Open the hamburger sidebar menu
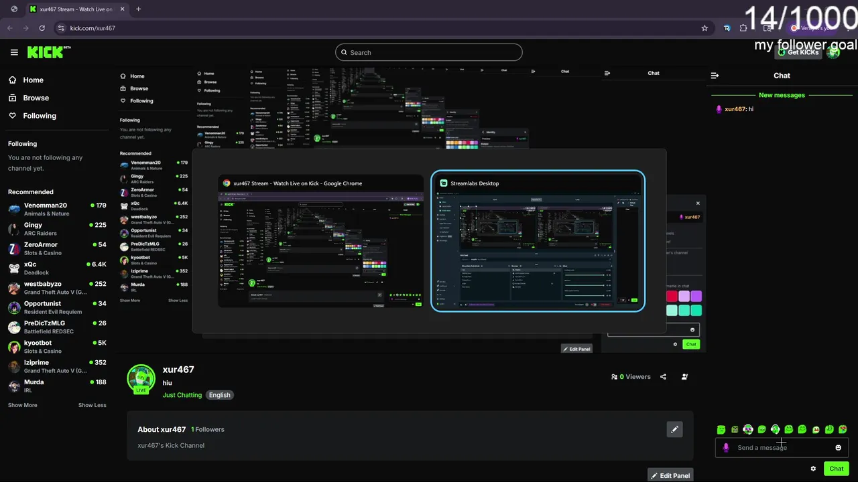Viewport: 858px width, 482px height. [x=14, y=52]
